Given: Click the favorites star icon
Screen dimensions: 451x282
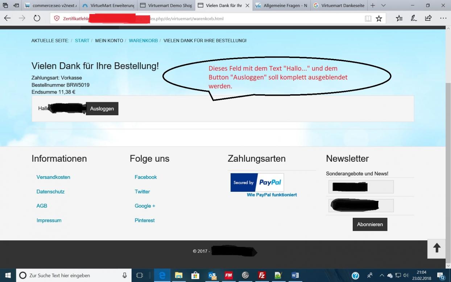Looking at the screenshot, I should tap(379, 18).
